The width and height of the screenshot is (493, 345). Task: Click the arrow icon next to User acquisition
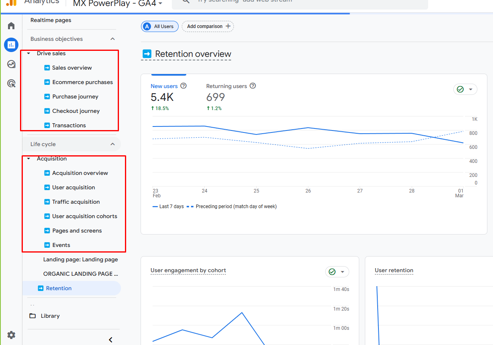47,187
